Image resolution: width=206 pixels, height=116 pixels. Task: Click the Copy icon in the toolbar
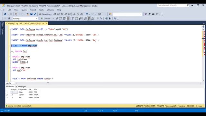click(78, 14)
